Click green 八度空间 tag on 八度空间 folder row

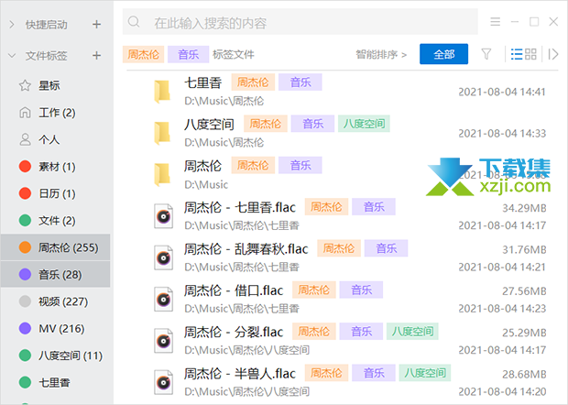click(x=364, y=124)
